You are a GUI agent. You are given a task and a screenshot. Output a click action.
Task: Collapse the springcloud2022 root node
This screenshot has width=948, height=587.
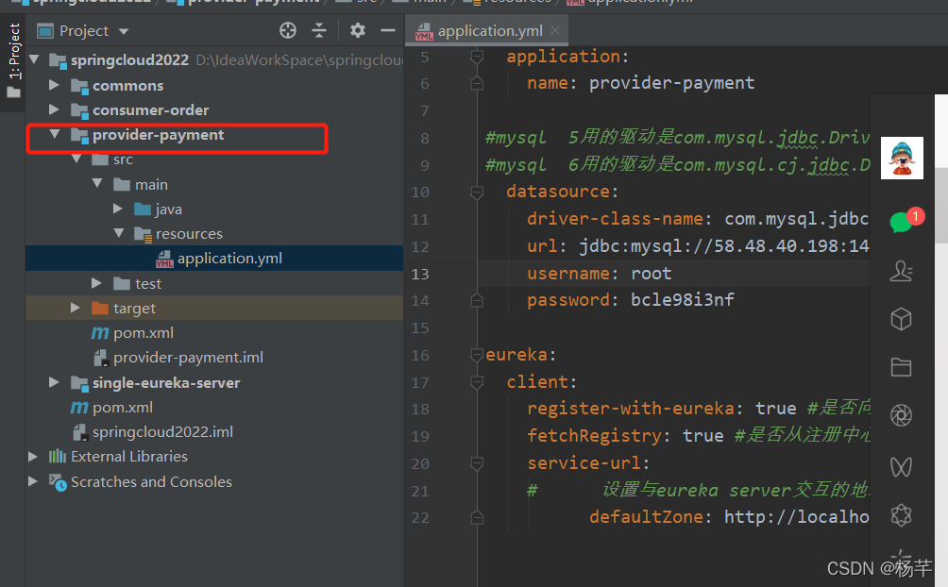point(34,59)
